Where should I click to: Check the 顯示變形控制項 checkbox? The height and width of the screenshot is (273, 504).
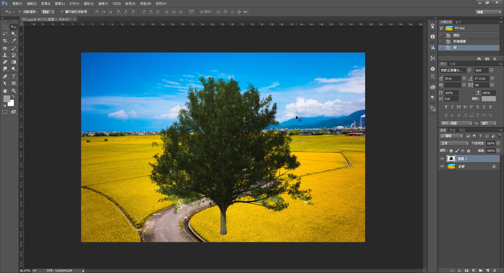pyautogui.click(x=62, y=12)
